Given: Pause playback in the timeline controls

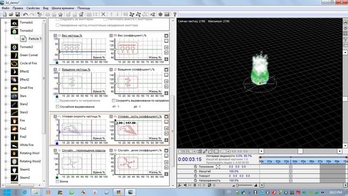Looking at the screenshot, I should [x=195, y=185].
